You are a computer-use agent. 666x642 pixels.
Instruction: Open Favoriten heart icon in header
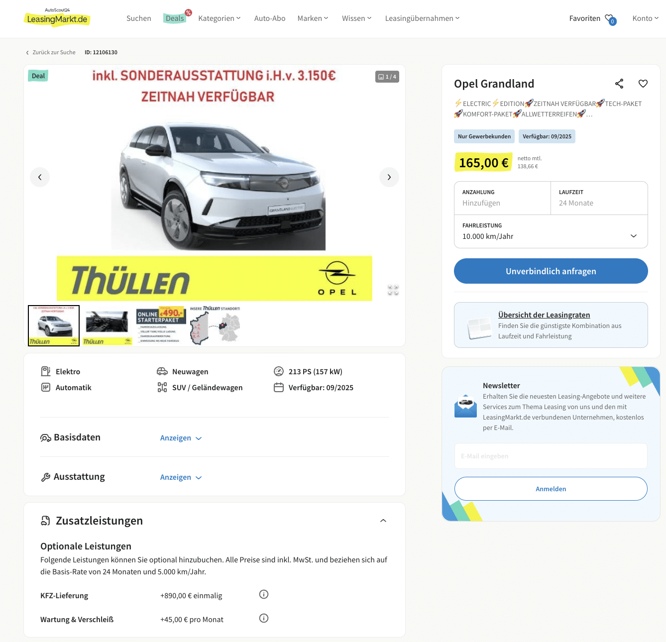pos(610,19)
